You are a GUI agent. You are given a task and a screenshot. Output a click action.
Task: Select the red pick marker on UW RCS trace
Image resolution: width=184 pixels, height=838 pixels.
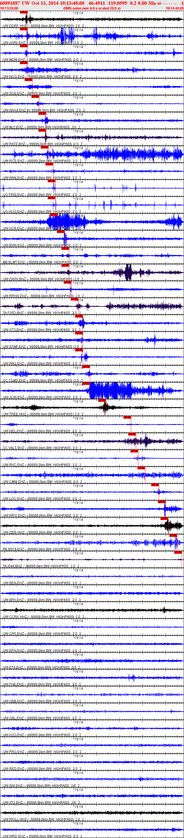pos(45,147)
